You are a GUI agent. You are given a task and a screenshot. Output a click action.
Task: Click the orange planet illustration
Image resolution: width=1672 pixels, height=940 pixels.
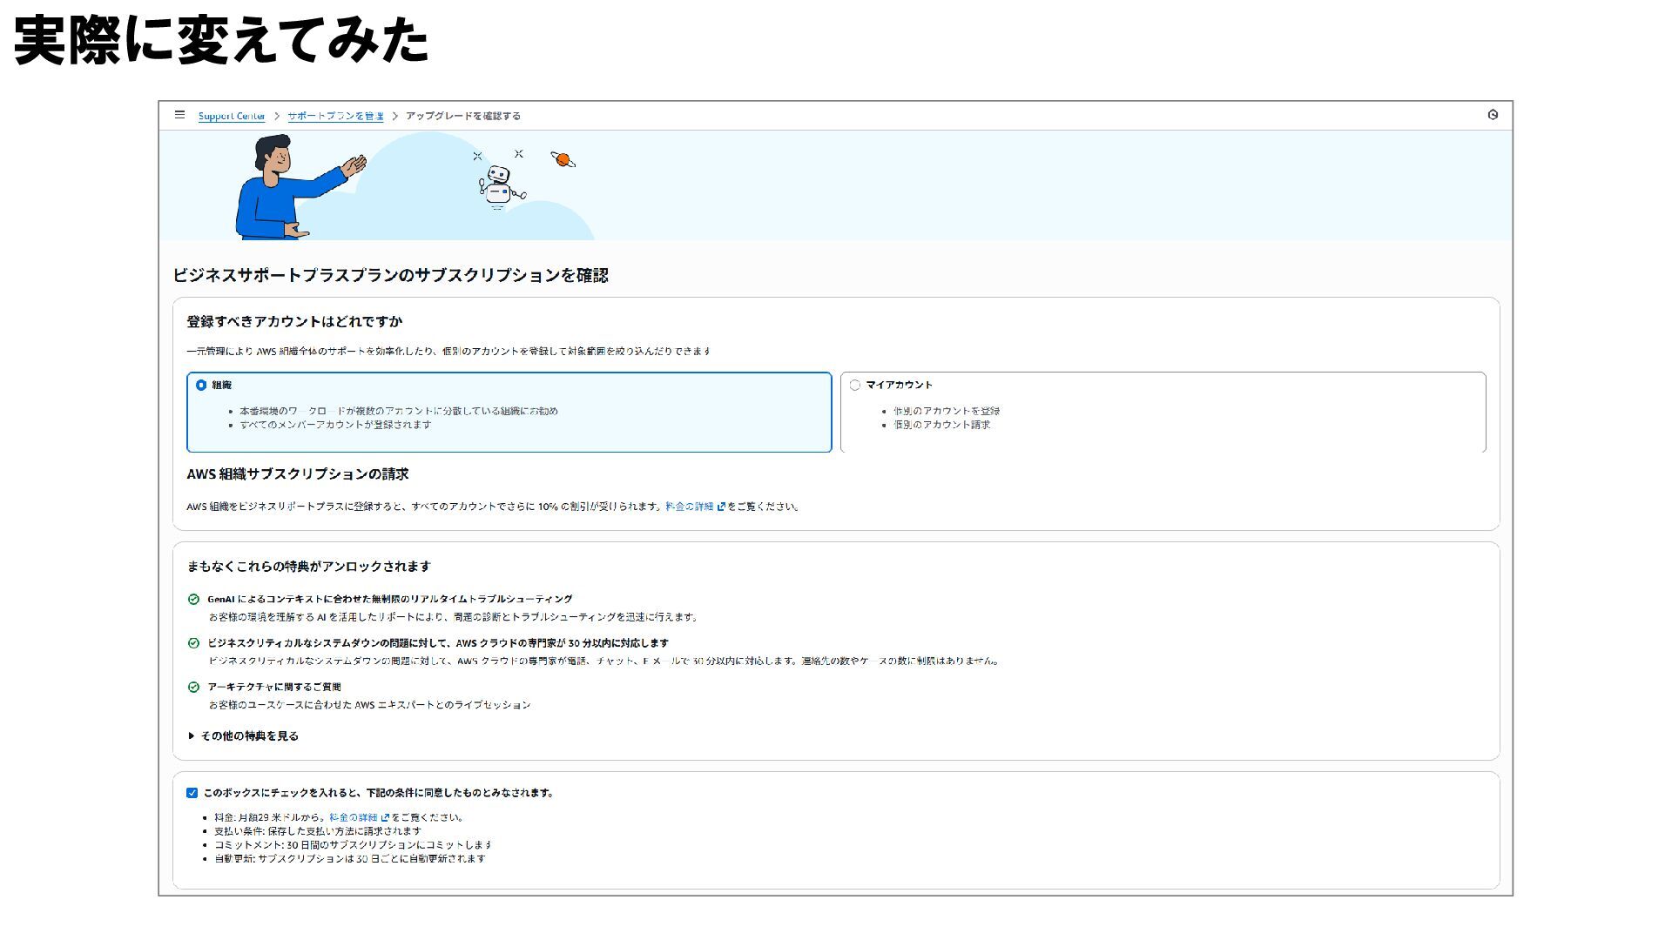click(x=563, y=159)
